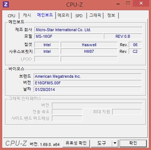Open the 도구 dropdown arrow
This screenshot has height=150, width=151.
coord(115,143)
